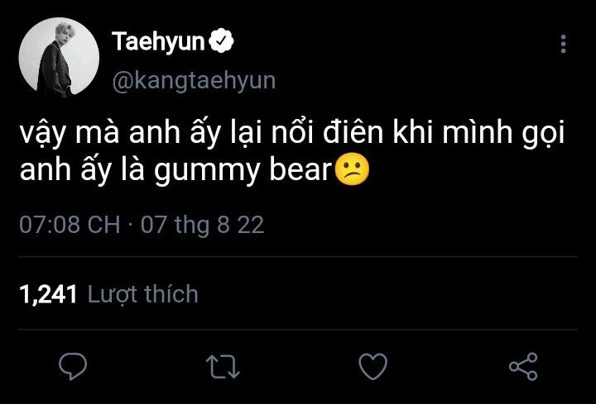
Task: Open the three-dot more options menu
Action: tap(564, 45)
